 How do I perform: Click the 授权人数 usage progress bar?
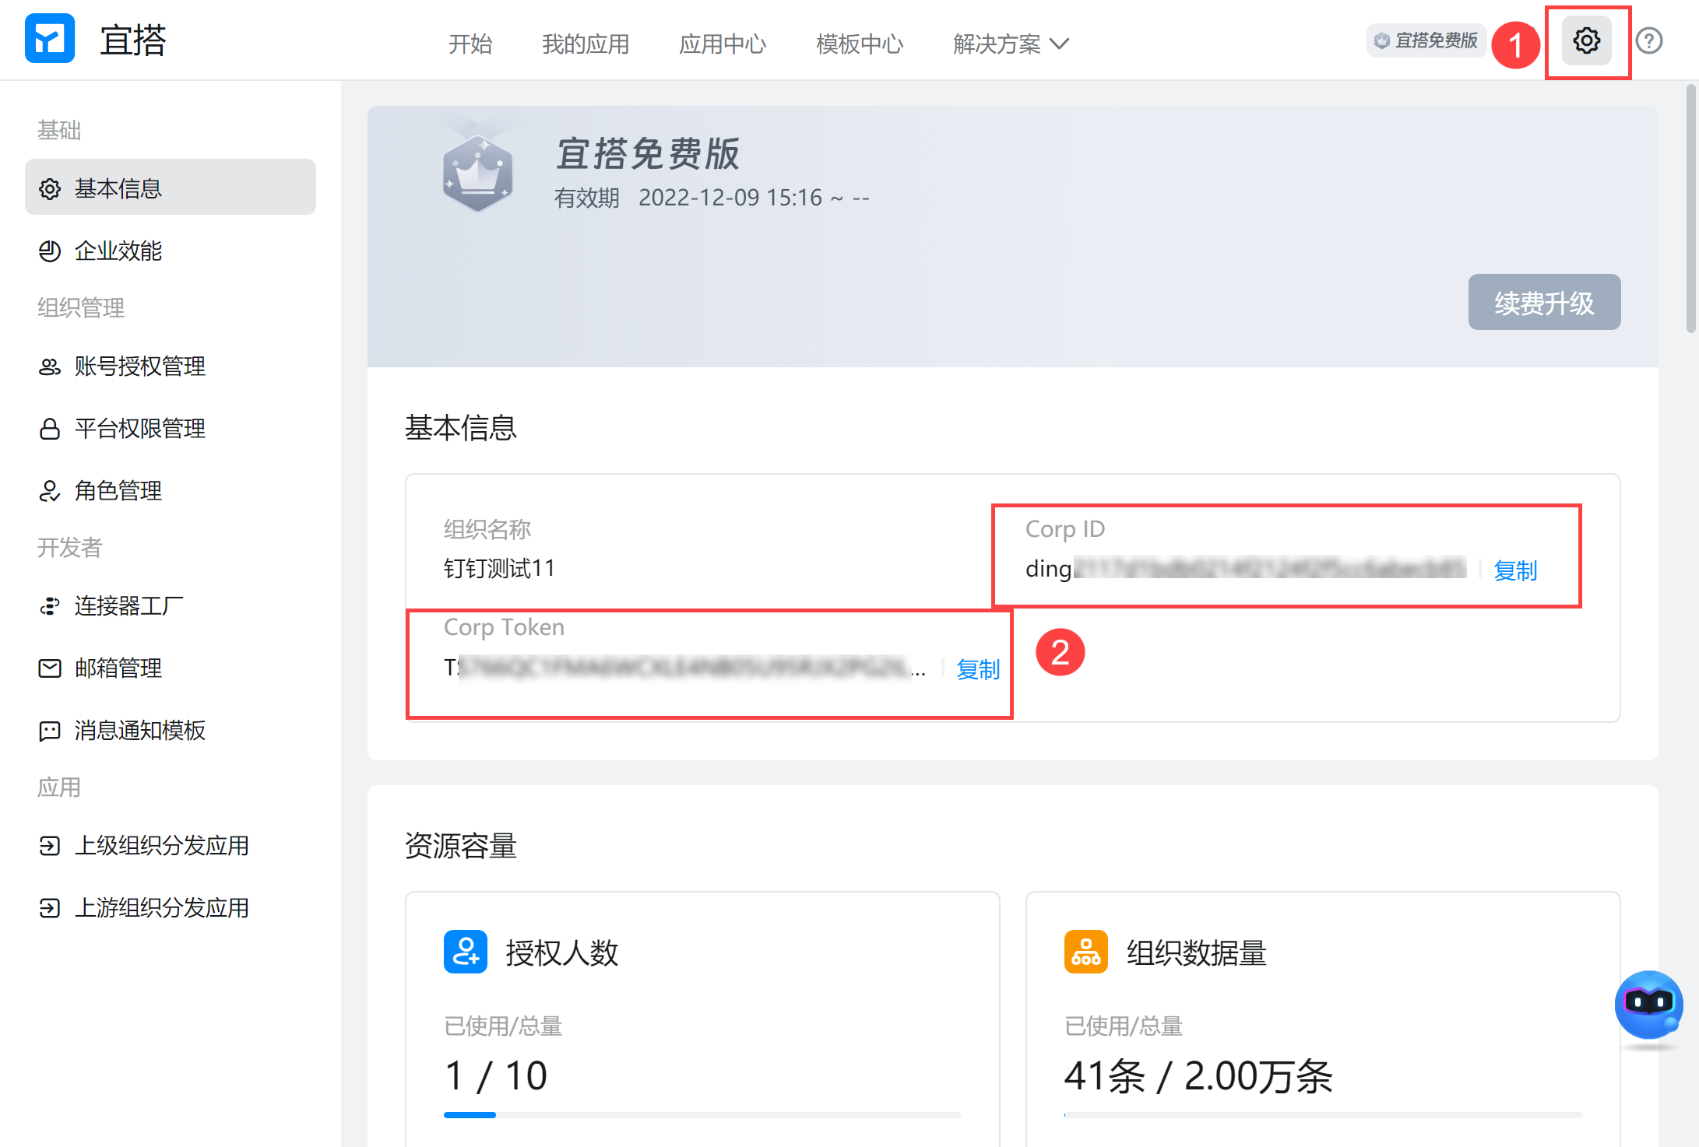coord(701,1115)
